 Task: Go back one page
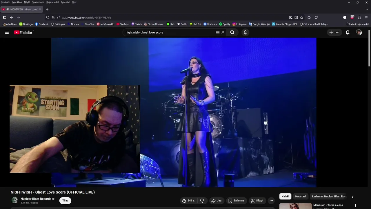tap(12, 17)
